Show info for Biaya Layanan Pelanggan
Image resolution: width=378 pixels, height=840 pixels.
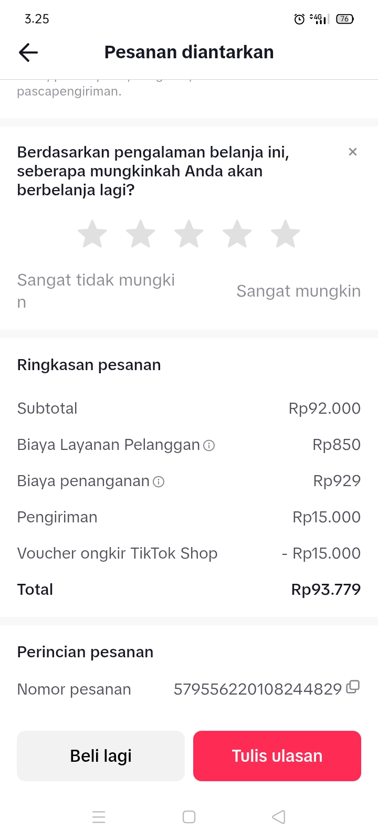point(209,446)
